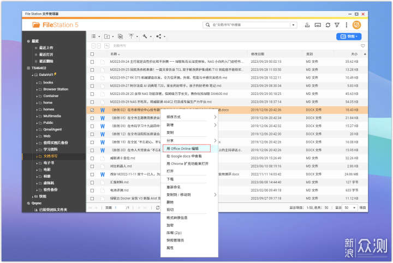Click the share toolbar icon

[x=158, y=37]
